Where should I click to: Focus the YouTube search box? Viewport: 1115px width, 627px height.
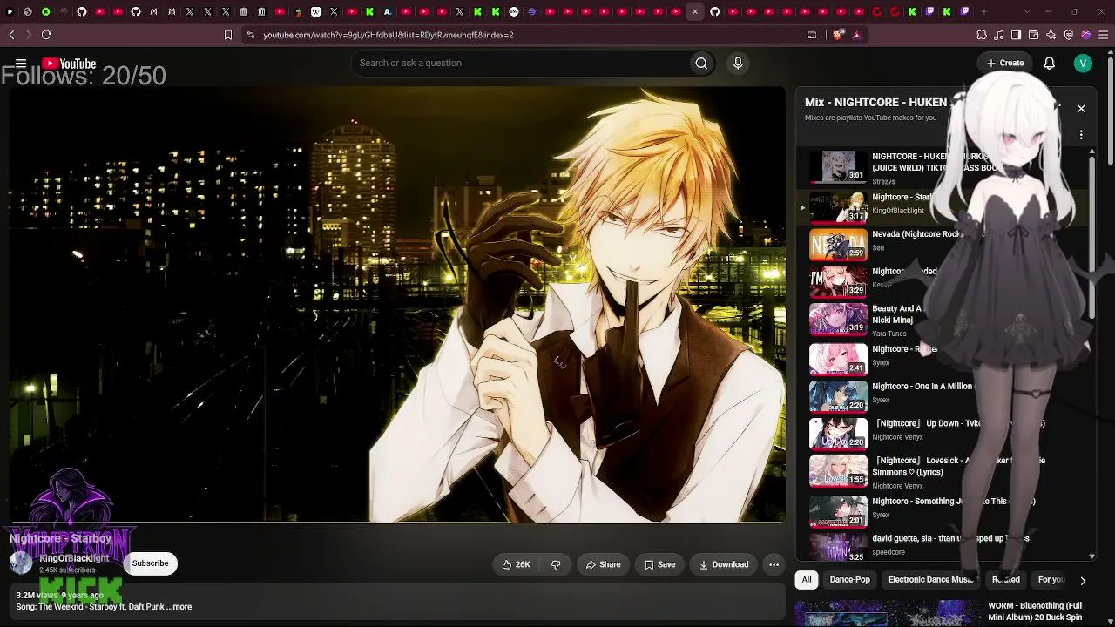[x=519, y=63]
